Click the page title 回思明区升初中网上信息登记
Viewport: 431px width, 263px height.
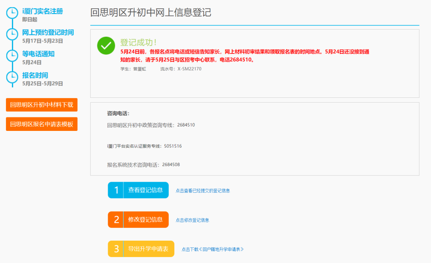point(150,12)
